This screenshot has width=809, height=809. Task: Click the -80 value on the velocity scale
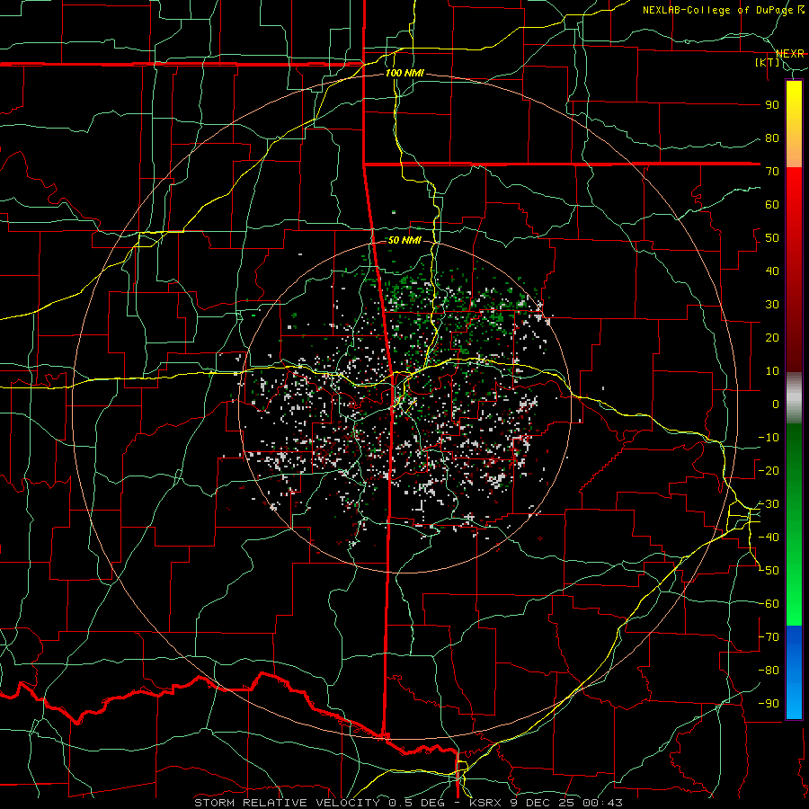coord(769,671)
